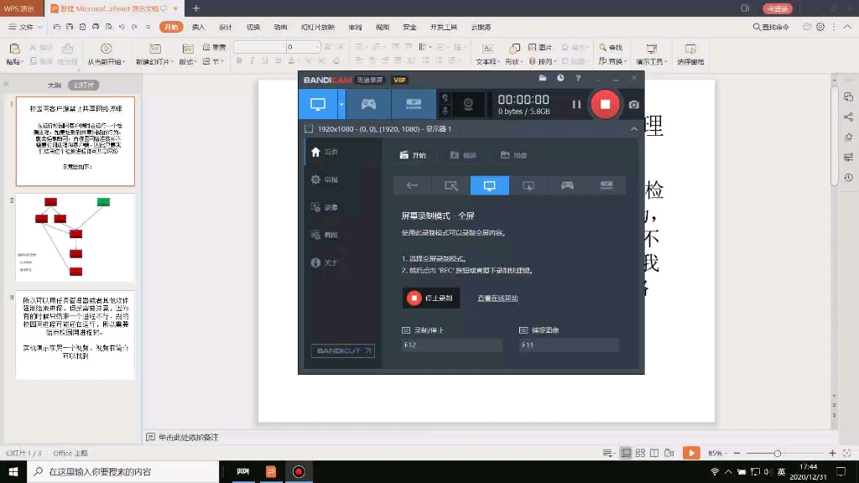859x483 pixels.
Task: Toggle pause on the Bandicam recording
Action: click(x=576, y=104)
